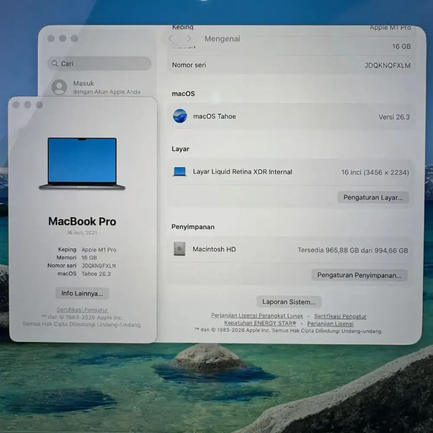Click the Mengenai page header
The height and width of the screenshot is (433, 433).
pos(222,39)
